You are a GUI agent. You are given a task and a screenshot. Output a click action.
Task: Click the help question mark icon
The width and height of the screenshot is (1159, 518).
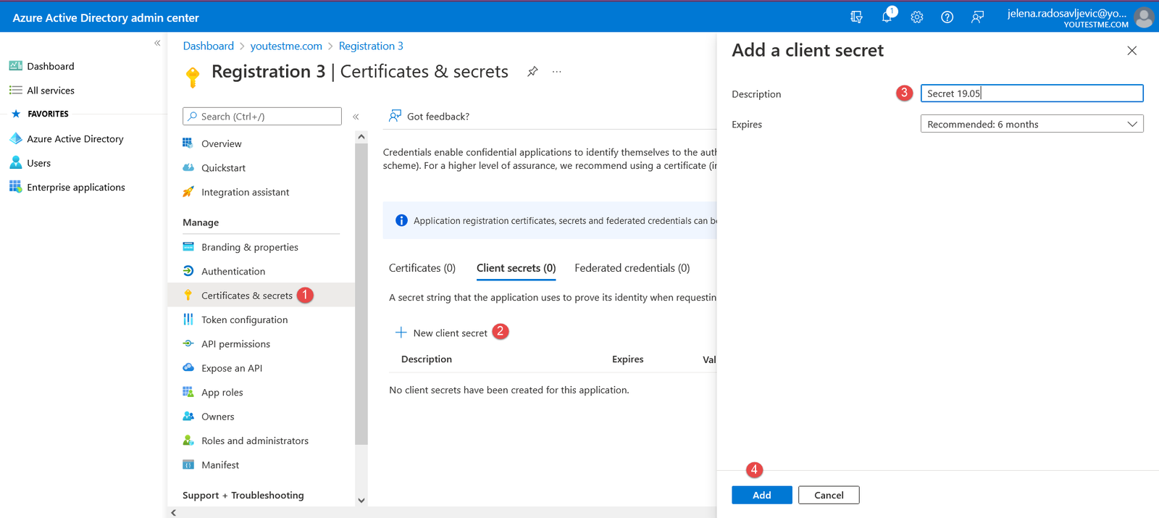(x=947, y=17)
